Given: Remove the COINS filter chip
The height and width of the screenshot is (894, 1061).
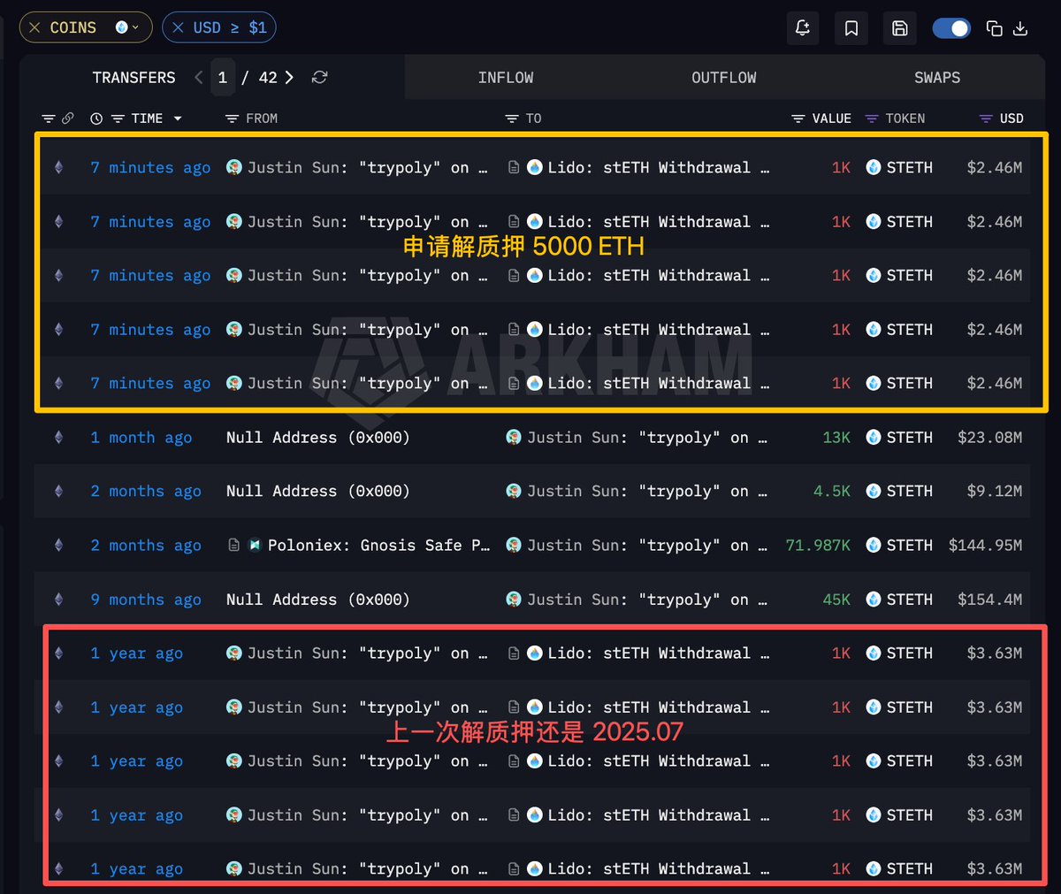Looking at the screenshot, I should click(x=34, y=27).
